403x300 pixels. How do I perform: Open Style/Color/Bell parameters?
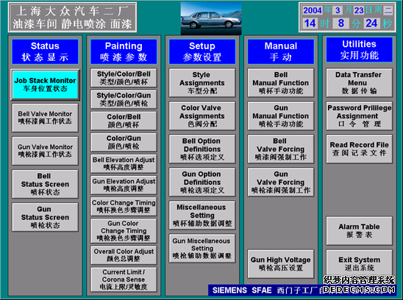pos(124,78)
